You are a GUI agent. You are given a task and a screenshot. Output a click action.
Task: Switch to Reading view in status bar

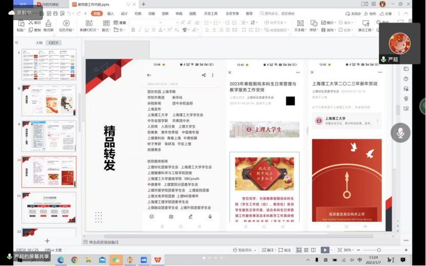[x=313, y=250]
